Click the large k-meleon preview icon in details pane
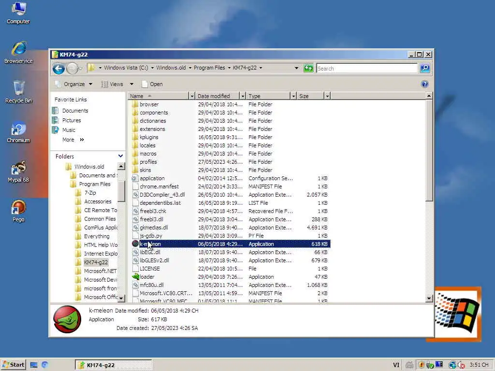This screenshot has width=495, height=371. point(67,319)
